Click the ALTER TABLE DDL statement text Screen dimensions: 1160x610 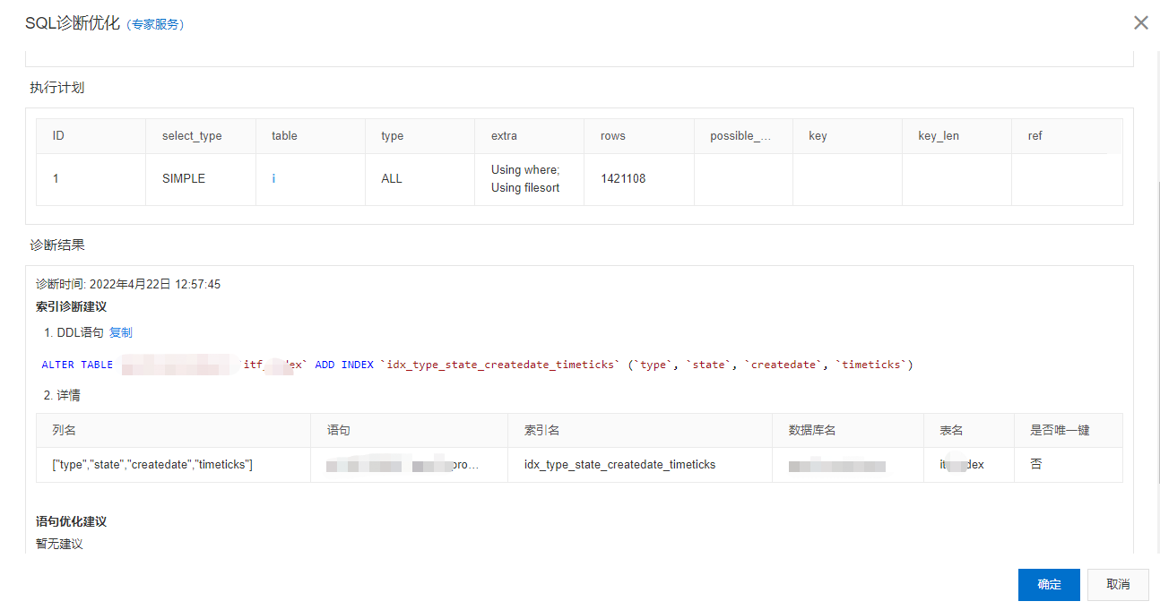476,365
